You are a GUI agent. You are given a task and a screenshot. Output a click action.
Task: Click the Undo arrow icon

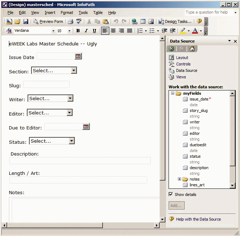click(116, 21)
